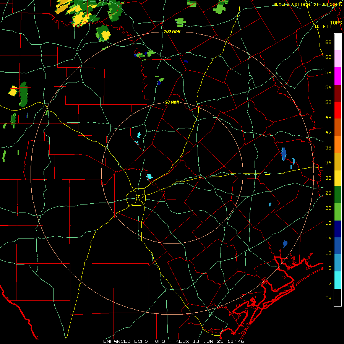Click the legend value "18"
The image size is (344, 344).
pos(328,223)
